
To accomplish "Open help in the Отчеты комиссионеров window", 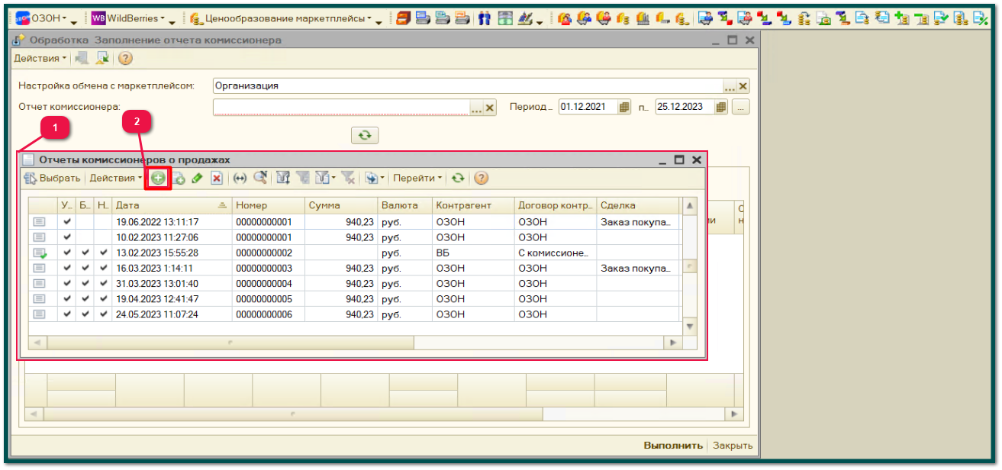I will (481, 178).
